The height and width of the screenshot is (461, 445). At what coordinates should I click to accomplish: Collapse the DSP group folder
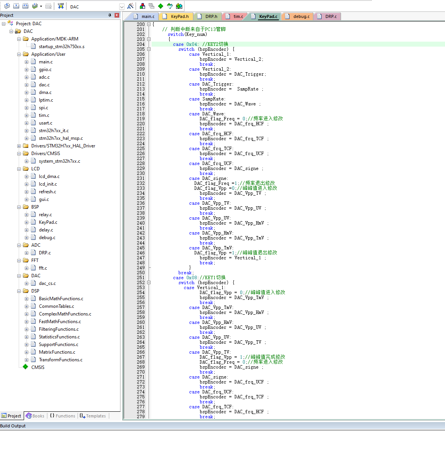19,291
